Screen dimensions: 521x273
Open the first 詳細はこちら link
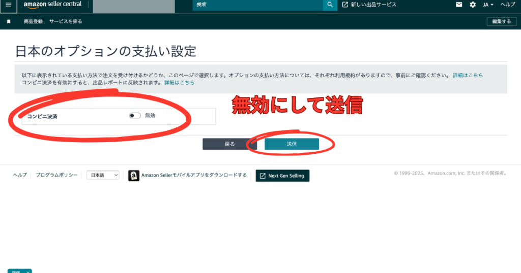point(468,75)
